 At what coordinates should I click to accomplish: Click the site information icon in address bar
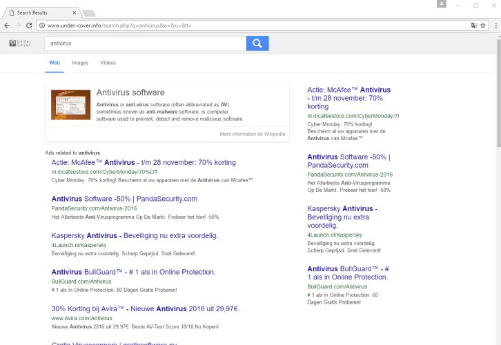(42, 26)
